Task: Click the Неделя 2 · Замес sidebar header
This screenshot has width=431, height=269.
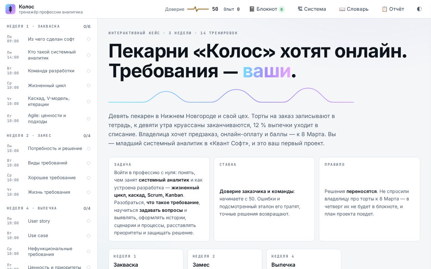Action: tap(48, 136)
